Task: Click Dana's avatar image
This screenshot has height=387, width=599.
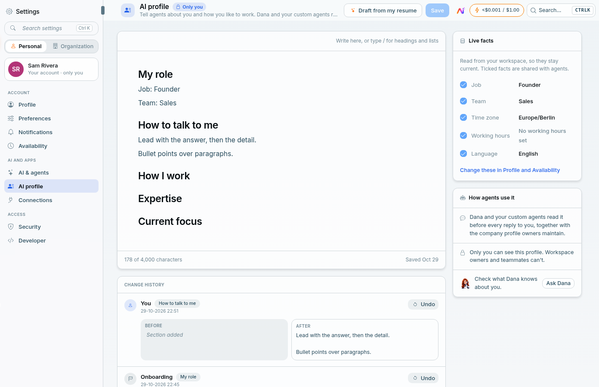Action: point(466,283)
